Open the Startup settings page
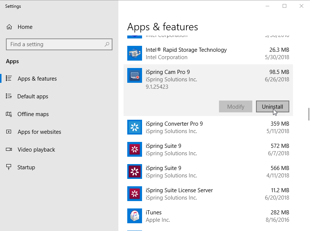Image resolution: width=310 pixels, height=231 pixels. (26, 167)
